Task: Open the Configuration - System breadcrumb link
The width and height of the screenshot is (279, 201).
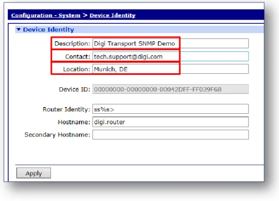Action: (46, 15)
